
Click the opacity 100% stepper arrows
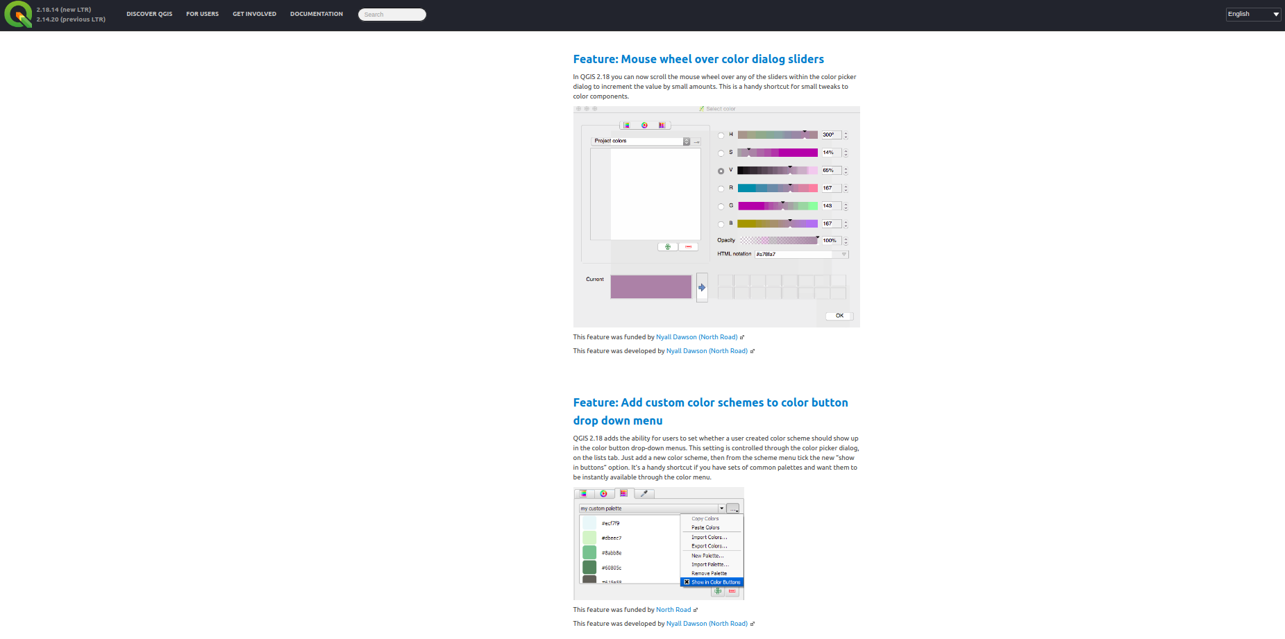[846, 241]
